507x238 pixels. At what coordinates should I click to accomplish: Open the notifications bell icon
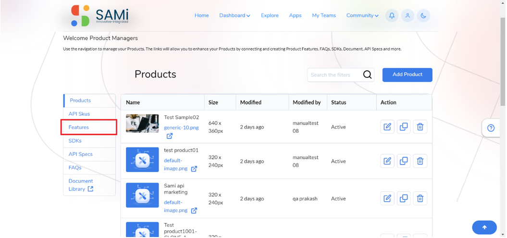[x=392, y=15]
